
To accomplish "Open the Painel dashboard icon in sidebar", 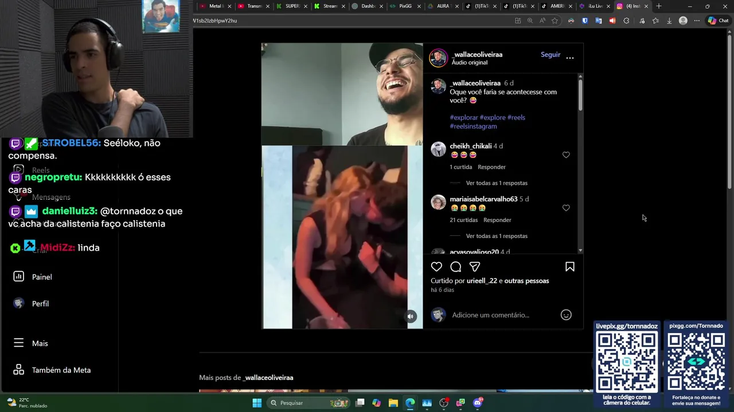I will tap(18, 276).
